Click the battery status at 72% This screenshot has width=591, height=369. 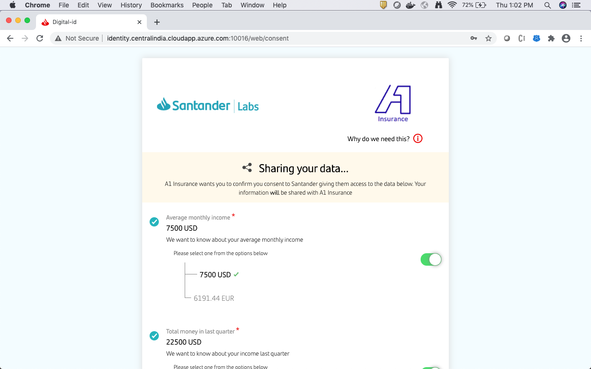click(x=474, y=5)
